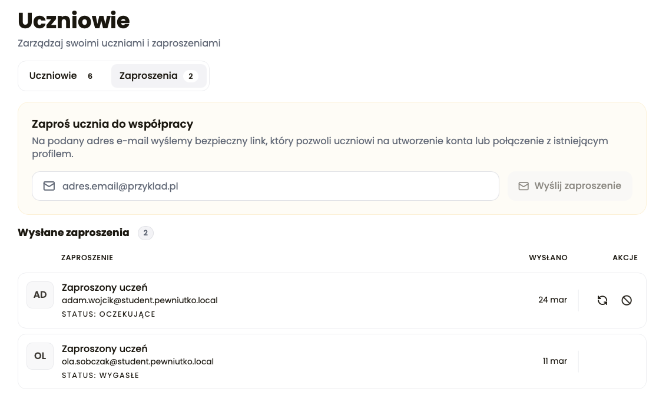Viewport: 666px width, 405px height.
Task: Select the OL avatar badge
Action: [x=40, y=356]
